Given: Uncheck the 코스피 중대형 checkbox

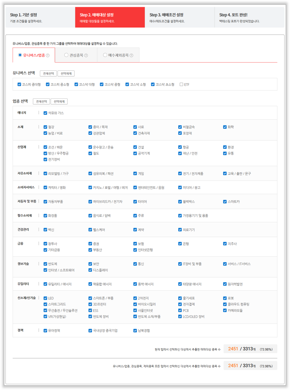Looking at the screenshot, I should click(19, 84).
